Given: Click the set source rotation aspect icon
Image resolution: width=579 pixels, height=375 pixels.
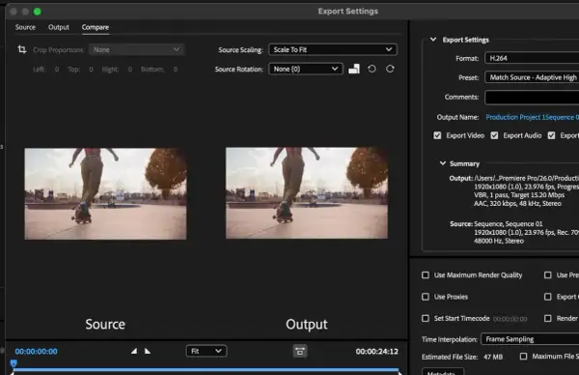Looking at the screenshot, I should (x=354, y=69).
